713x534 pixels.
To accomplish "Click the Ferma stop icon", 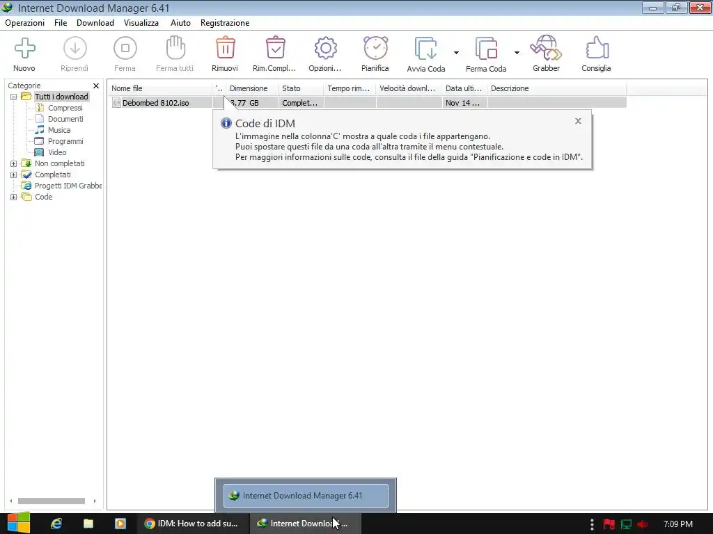I will 125,48.
